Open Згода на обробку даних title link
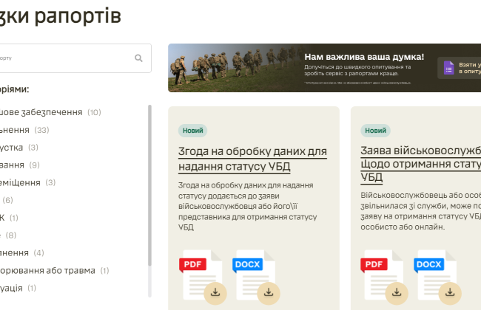481x310 pixels. pos(252,159)
